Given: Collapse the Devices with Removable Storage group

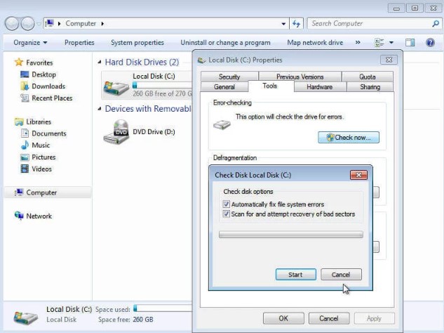Looking at the screenshot, I should click(100, 109).
